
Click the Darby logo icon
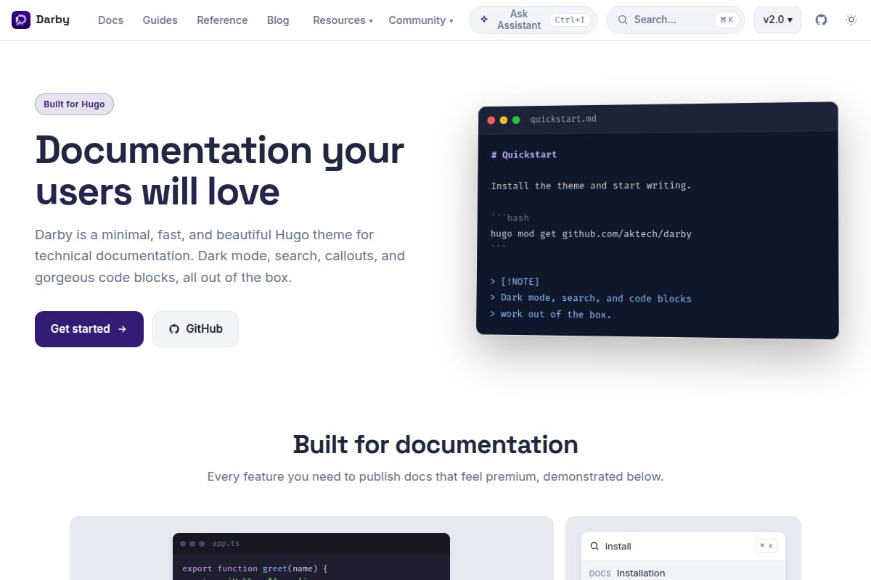point(21,20)
